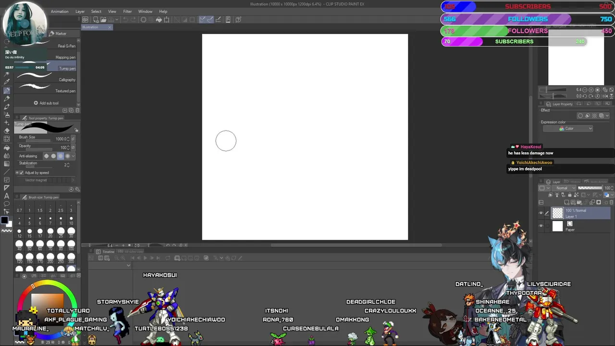Select the Brush tool
The height and width of the screenshot is (346, 615).
pyautogui.click(x=7, y=107)
